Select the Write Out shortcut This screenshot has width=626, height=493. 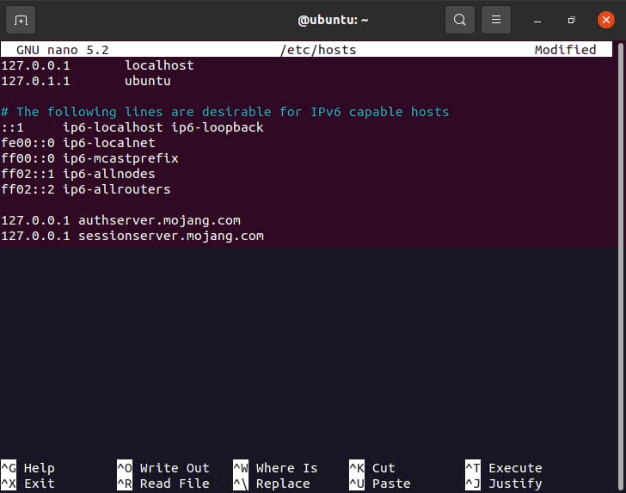click(174, 468)
